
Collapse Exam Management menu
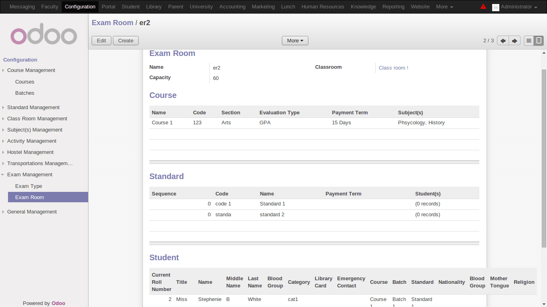30,175
